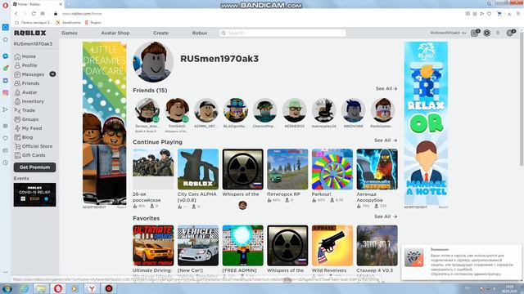Click the browser Back arrow
524x294 pixels.
pyautogui.click(x=16, y=14)
